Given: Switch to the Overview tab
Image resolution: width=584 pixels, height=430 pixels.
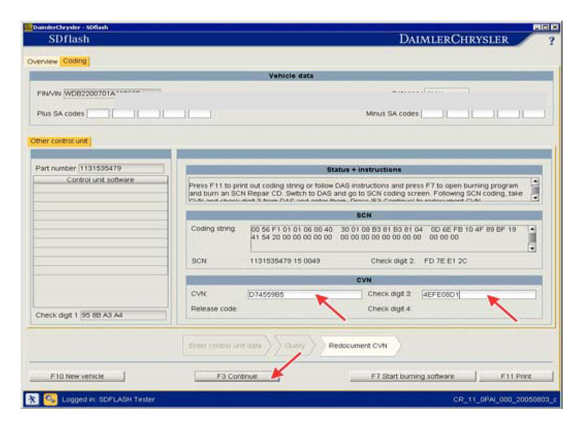Looking at the screenshot, I should coord(42,62).
